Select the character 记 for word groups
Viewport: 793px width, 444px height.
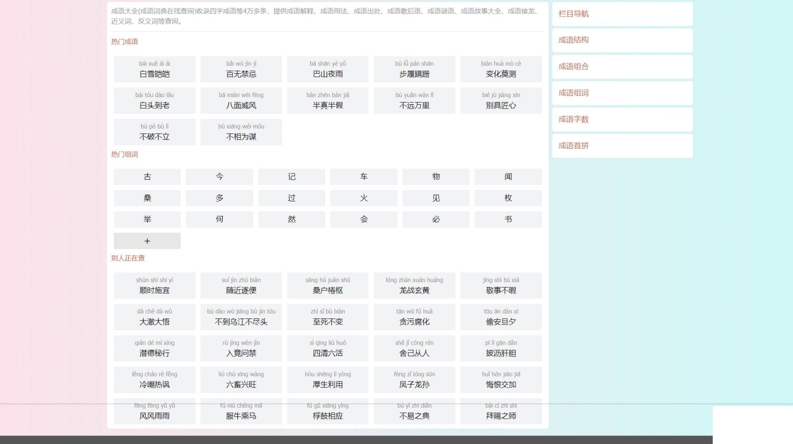point(291,177)
